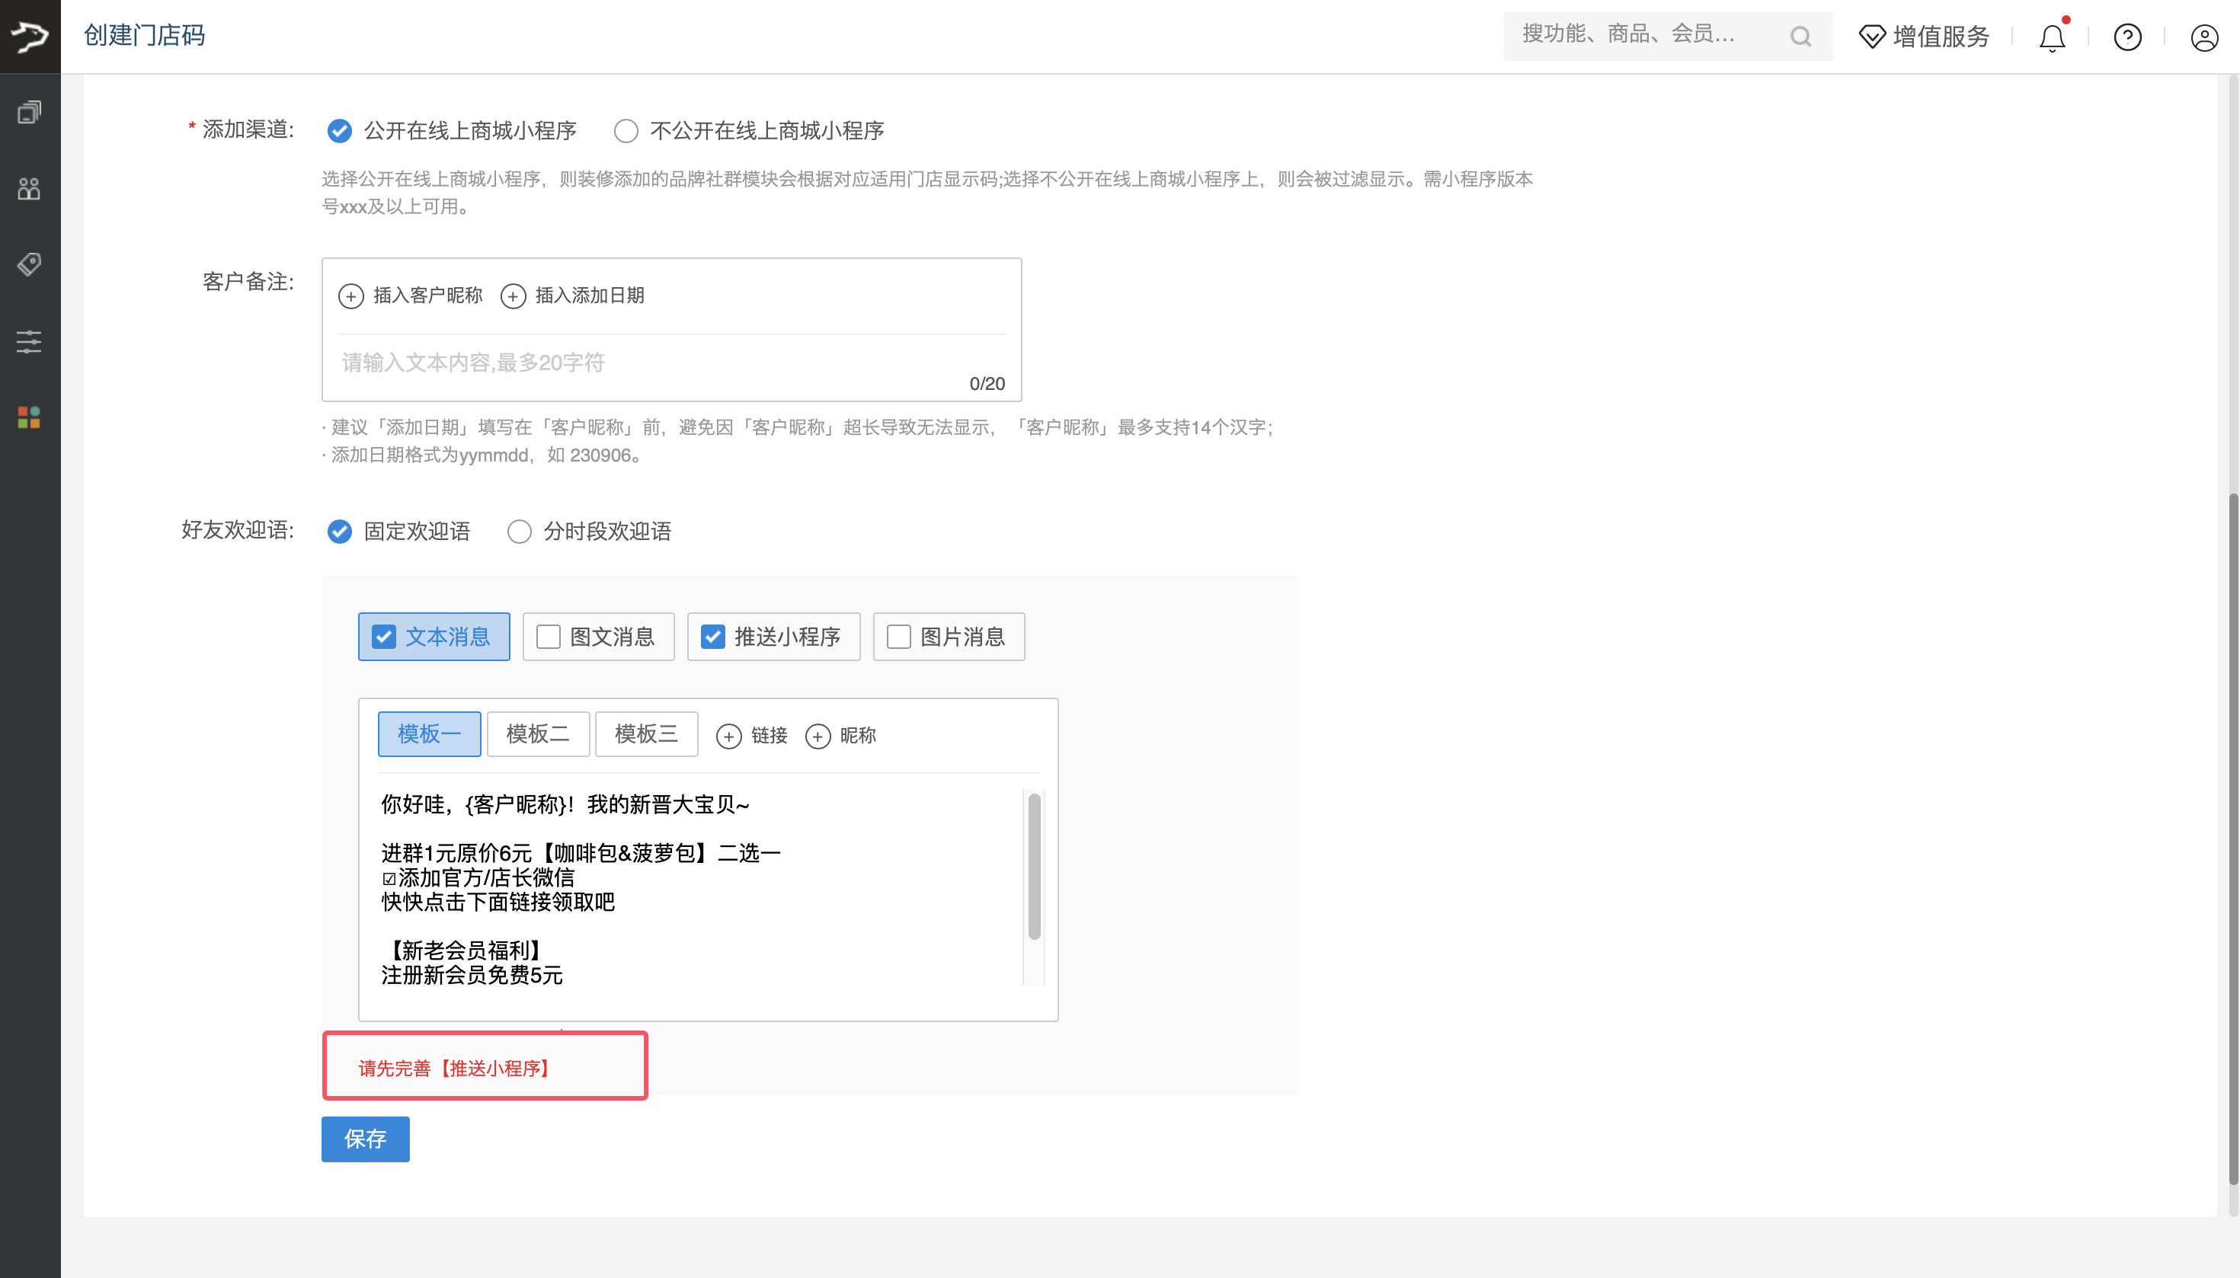Check the 图片消息 checkbox

(x=898, y=637)
